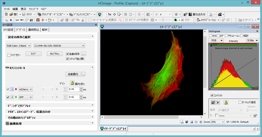
Task: Click the zoom out minus icon
Action: click(196, 122)
